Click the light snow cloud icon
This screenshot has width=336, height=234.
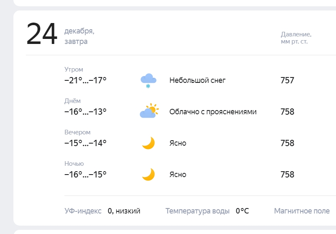(148, 80)
